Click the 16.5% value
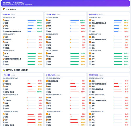The width and height of the screenshot is (131, 126). click(x=83, y=117)
